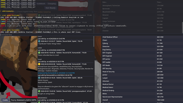This screenshot has width=183, height=103.
Task: Click the yellow warning icon on Round 6208 remark
Action: coord(39,64)
